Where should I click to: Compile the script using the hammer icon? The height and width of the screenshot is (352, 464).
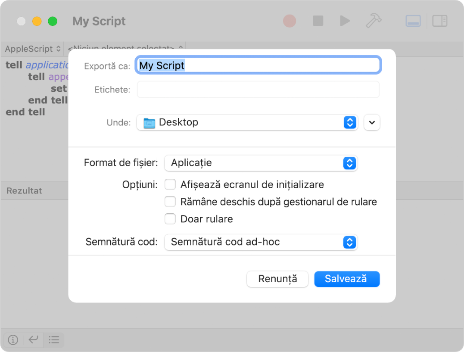[373, 21]
